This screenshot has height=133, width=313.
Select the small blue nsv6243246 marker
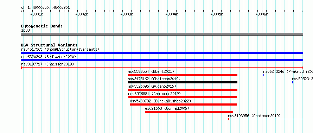point(264,75)
